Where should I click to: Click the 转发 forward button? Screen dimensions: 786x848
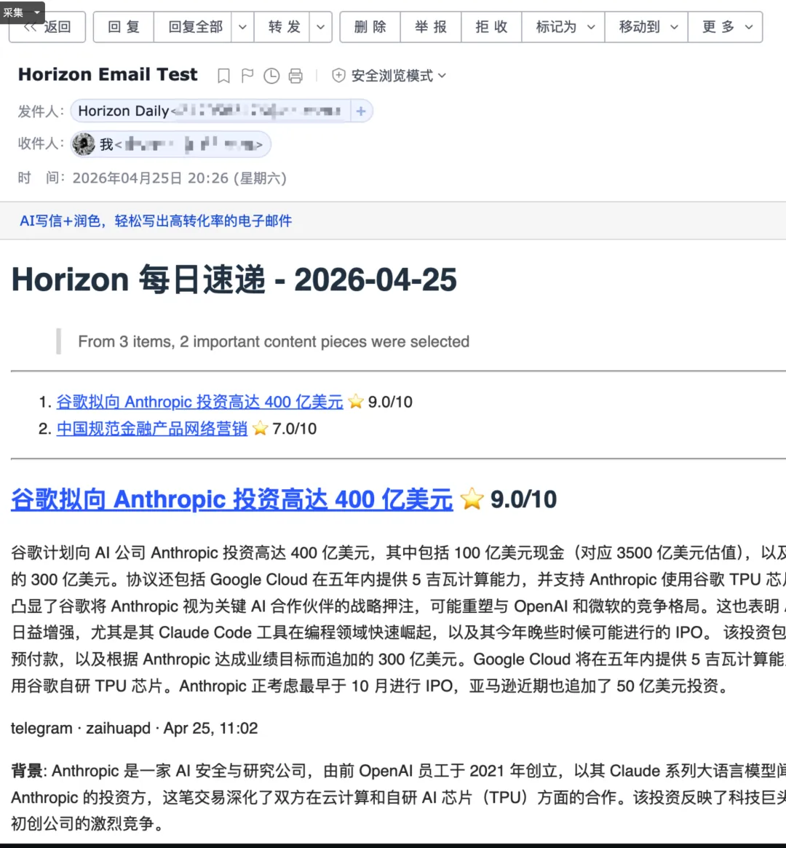click(x=282, y=27)
